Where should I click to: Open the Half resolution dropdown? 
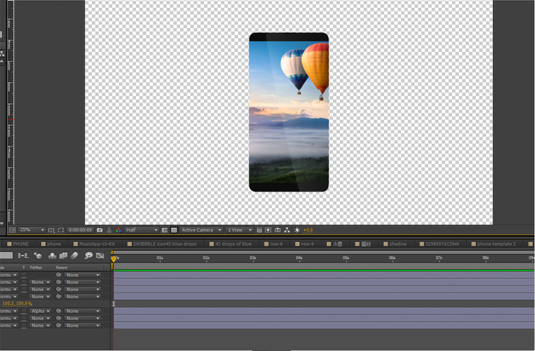click(x=141, y=230)
